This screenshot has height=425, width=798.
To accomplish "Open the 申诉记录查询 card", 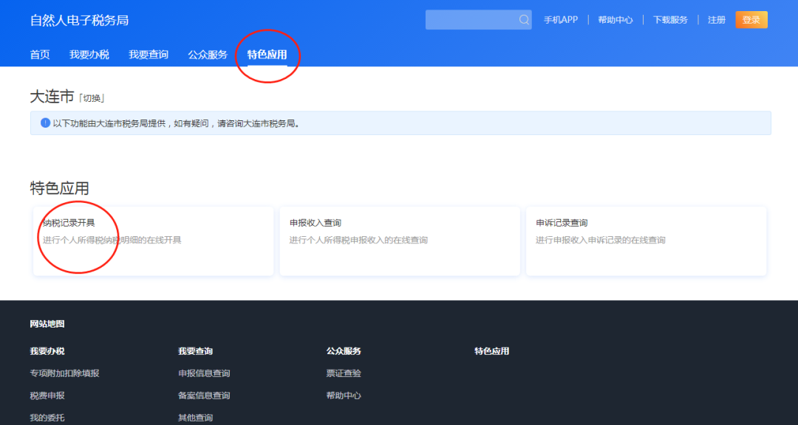I will pyautogui.click(x=646, y=241).
